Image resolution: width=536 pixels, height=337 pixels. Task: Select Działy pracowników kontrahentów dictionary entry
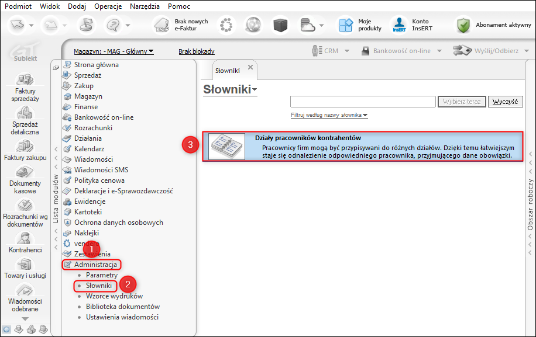click(363, 147)
